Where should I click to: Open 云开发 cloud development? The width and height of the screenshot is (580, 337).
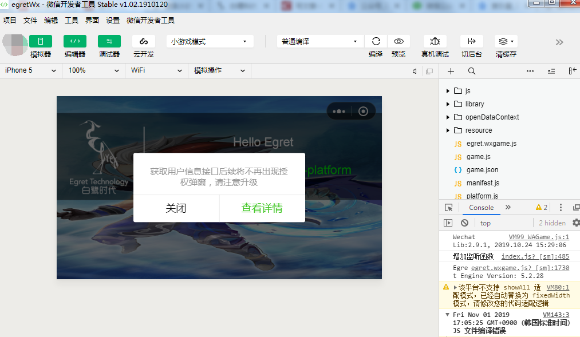(x=144, y=41)
